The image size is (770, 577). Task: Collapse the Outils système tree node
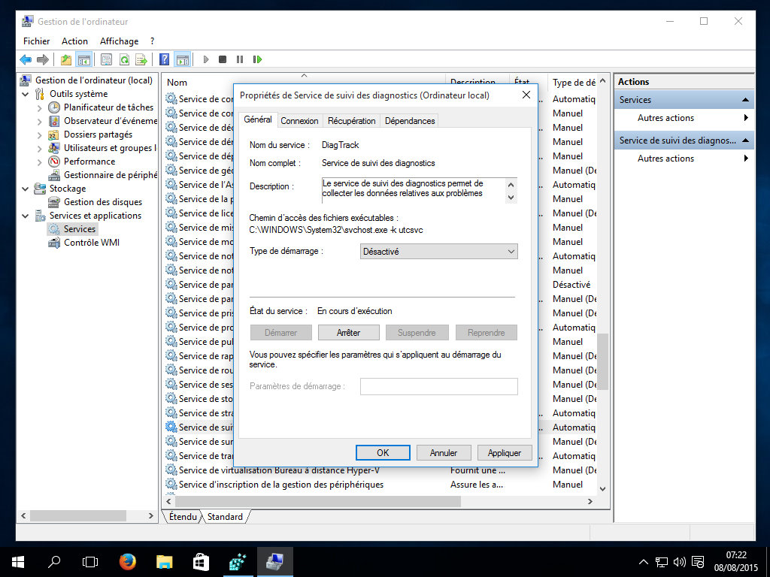coord(26,94)
